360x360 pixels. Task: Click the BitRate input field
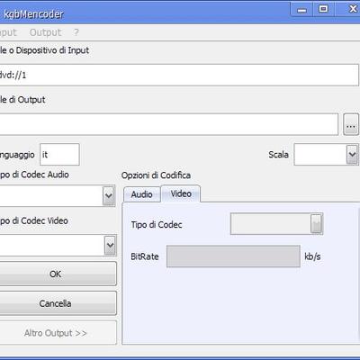pyautogui.click(x=233, y=256)
